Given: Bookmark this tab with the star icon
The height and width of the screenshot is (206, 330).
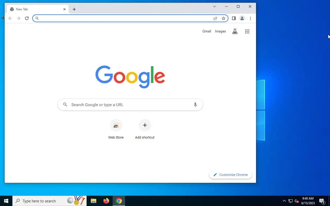Looking at the screenshot, I should click(224, 18).
